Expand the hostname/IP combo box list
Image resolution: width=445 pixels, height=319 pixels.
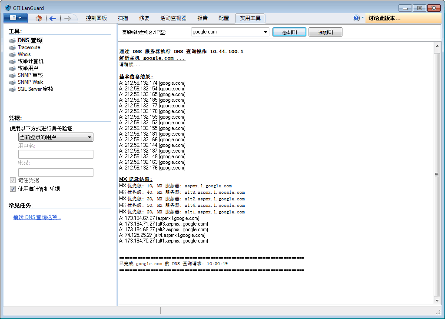pos(266,32)
